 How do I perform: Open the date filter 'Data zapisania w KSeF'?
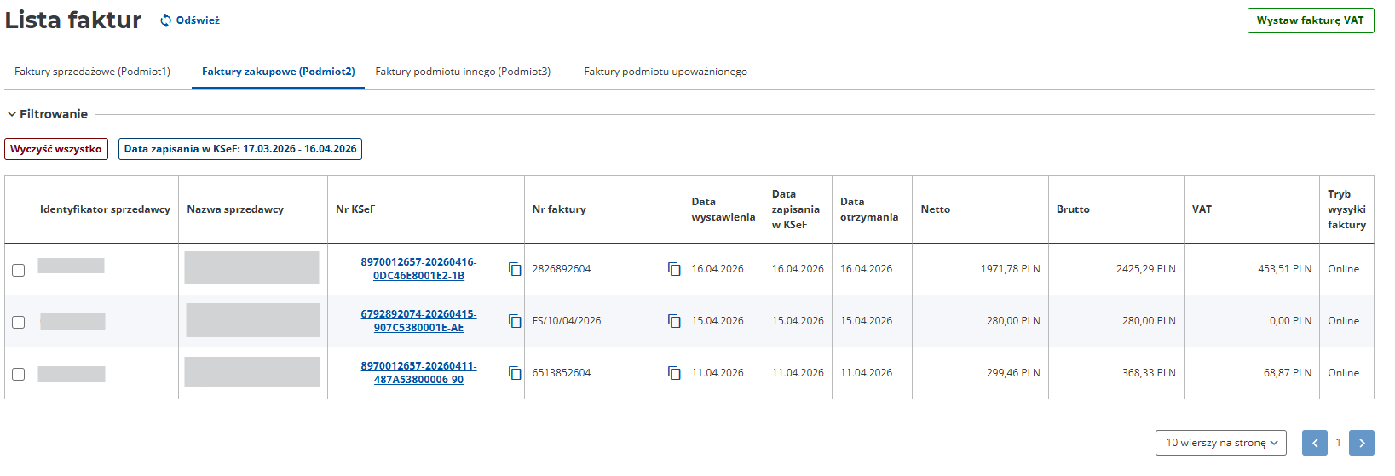coord(239,149)
